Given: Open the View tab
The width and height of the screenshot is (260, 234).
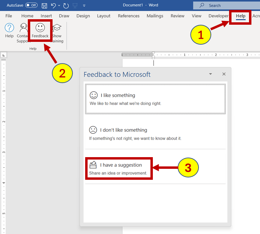Looking at the screenshot, I should 196,16.
